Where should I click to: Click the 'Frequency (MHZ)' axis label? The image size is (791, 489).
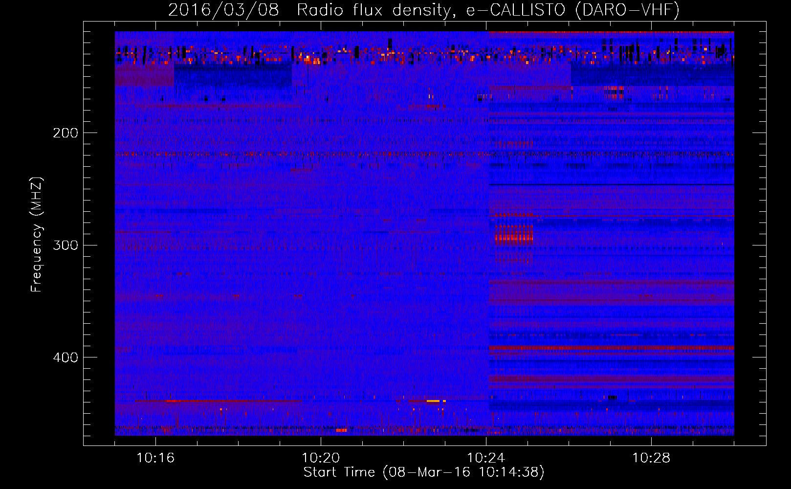37,235
